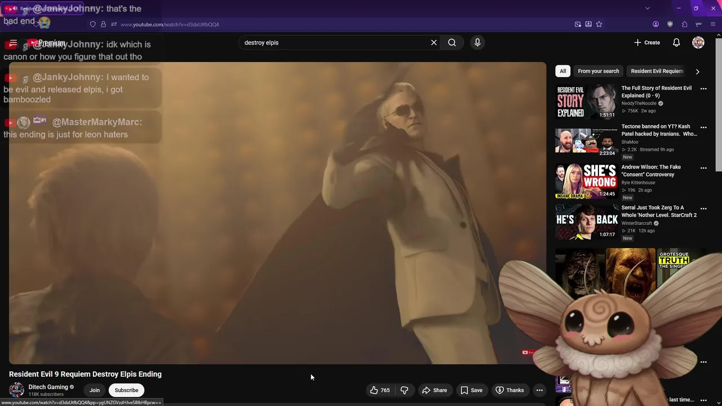
Task: Join the Ditech Gaming channel
Action: 94,390
